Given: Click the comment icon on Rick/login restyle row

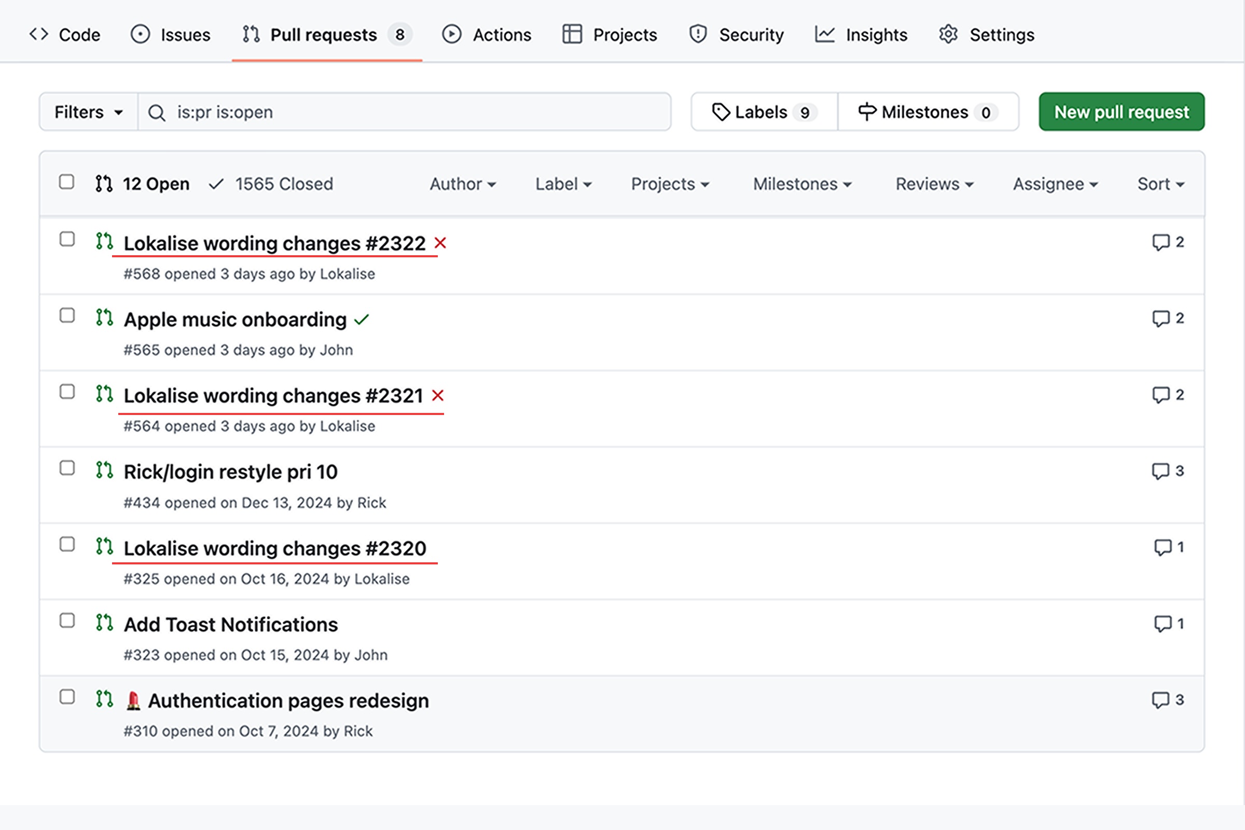Looking at the screenshot, I should (1160, 471).
